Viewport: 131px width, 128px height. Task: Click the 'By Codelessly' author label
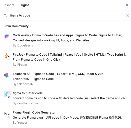pos(23,45)
